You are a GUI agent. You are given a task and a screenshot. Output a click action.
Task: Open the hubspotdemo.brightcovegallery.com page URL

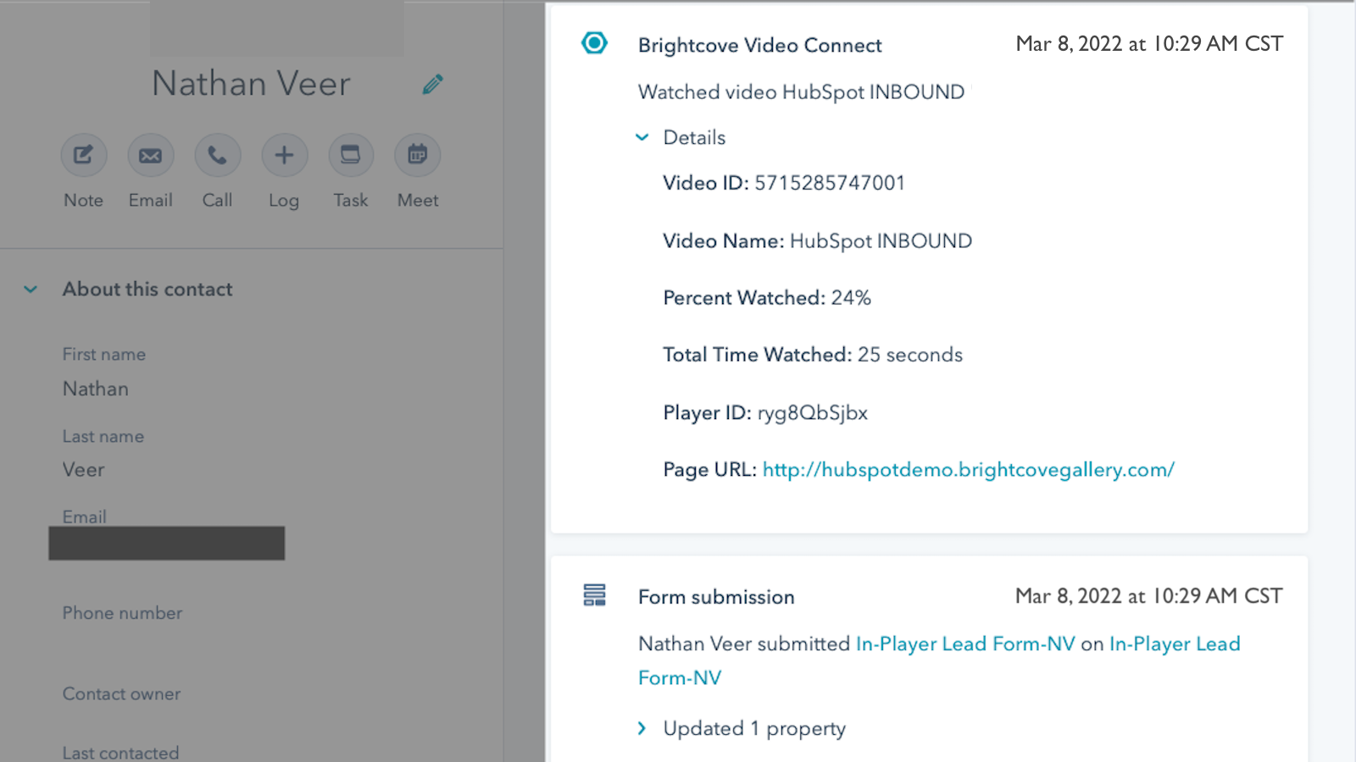click(967, 469)
